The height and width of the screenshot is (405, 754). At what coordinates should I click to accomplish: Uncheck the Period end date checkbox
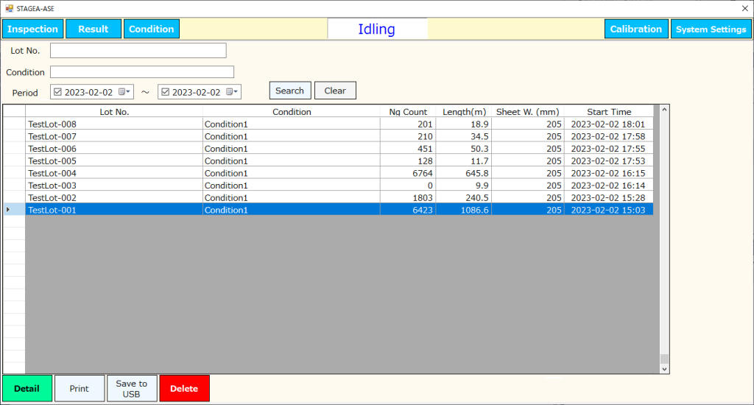point(166,92)
